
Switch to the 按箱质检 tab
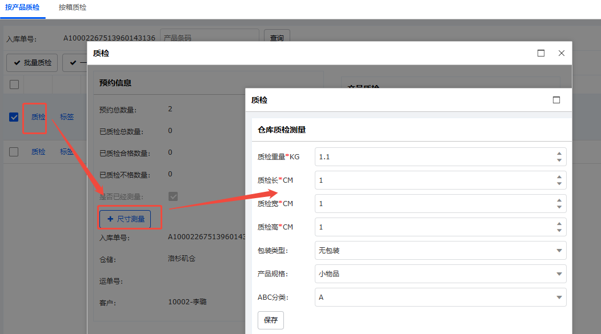click(x=73, y=8)
